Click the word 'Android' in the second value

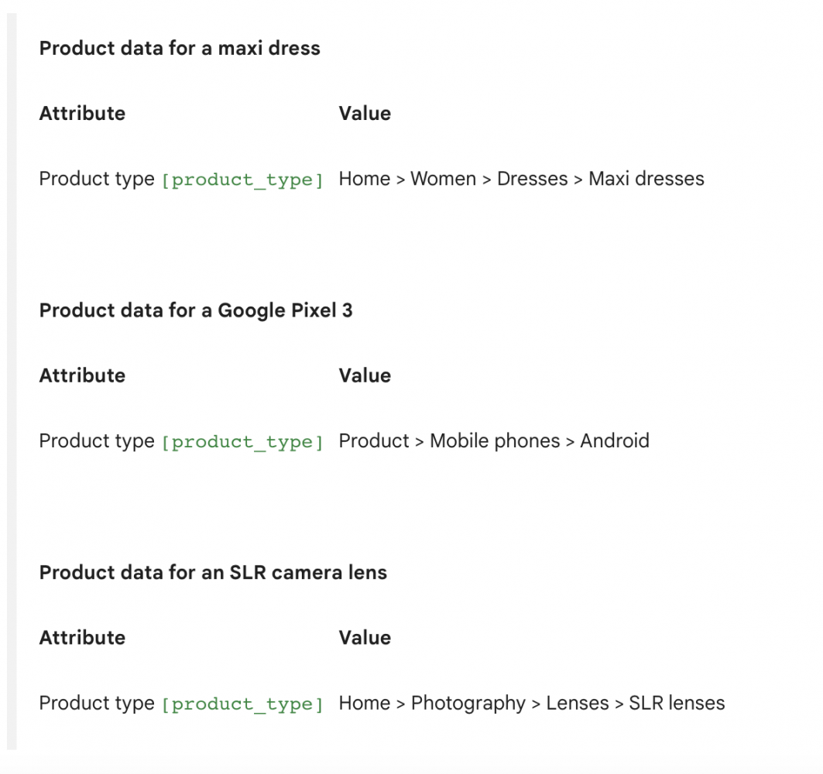(x=615, y=440)
